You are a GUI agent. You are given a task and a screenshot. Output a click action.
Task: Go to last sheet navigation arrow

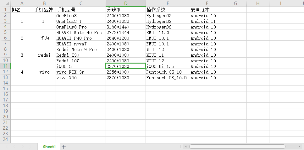coord(30,147)
